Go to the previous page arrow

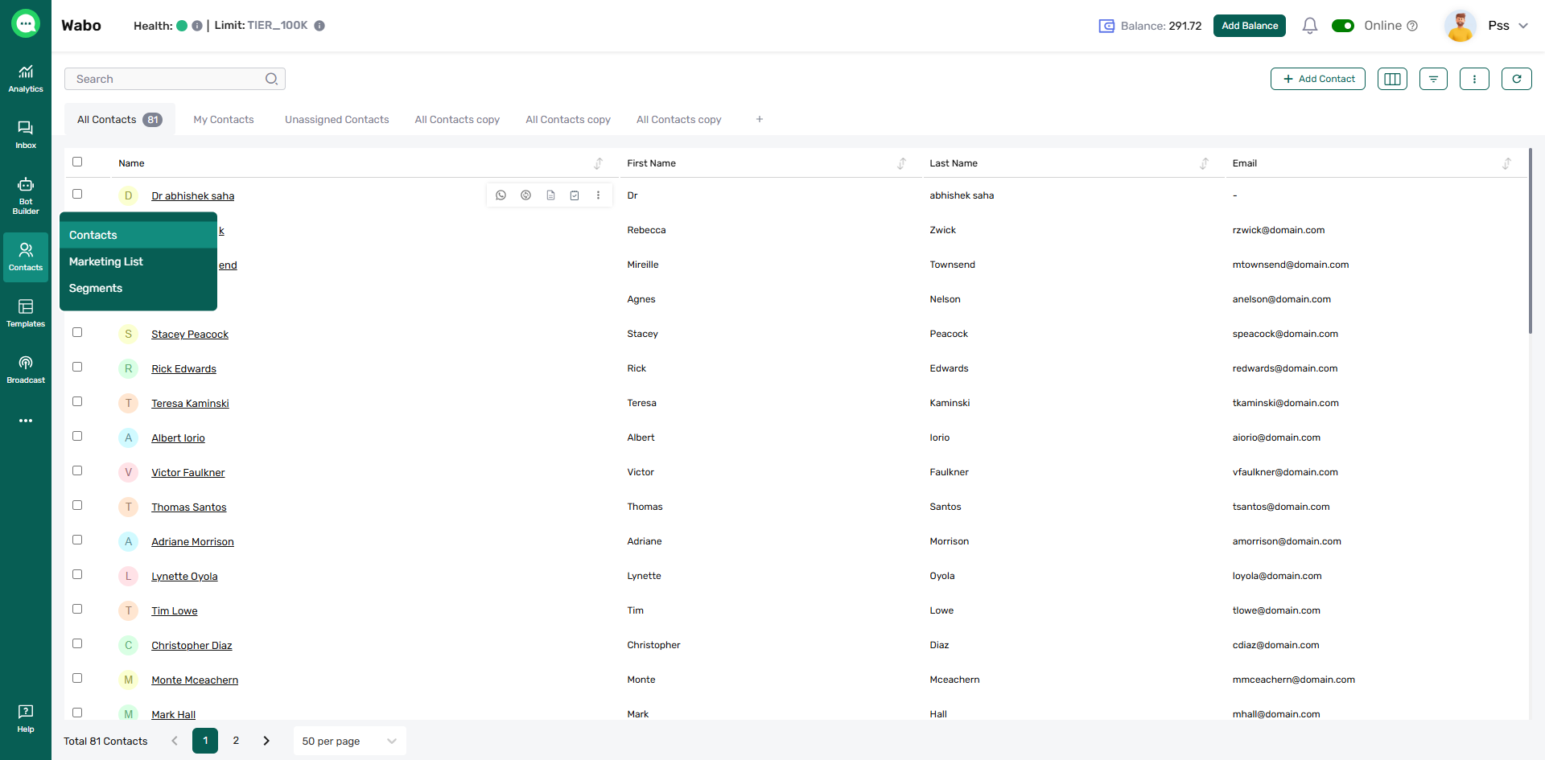point(175,741)
